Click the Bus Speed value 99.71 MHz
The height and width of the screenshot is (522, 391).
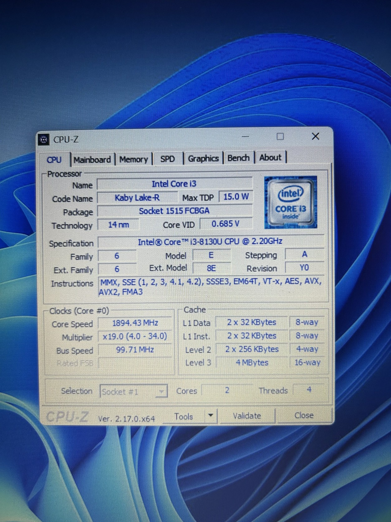point(135,350)
